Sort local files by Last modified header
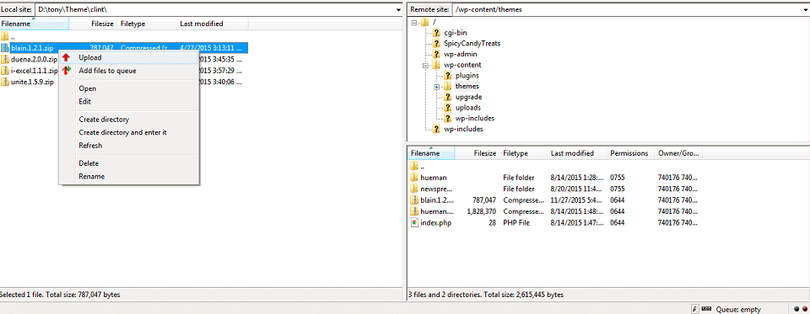This screenshot has width=810, height=314. [213, 24]
